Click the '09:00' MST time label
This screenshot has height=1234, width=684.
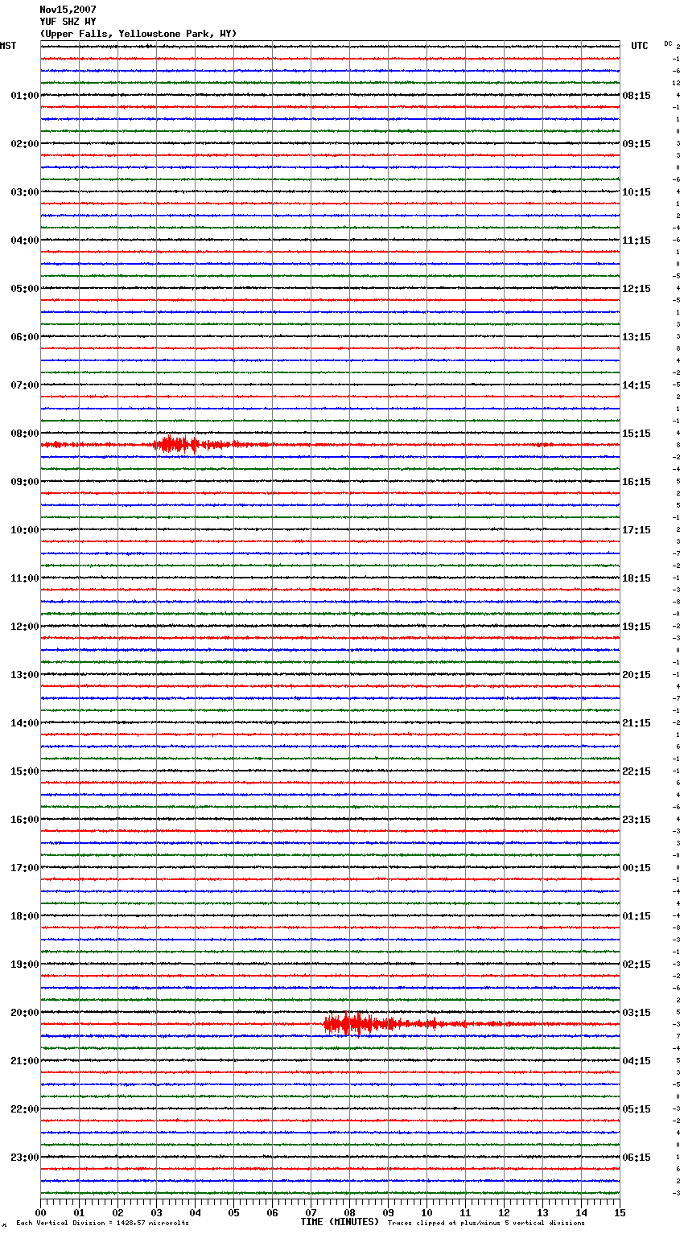coord(25,482)
